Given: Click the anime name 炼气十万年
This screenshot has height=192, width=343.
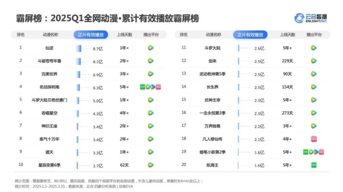Looking at the screenshot, I should click(50, 139).
